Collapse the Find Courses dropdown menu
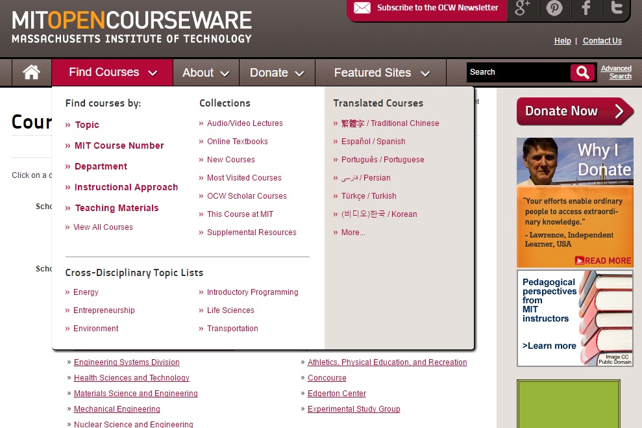This screenshot has width=642, height=428. coord(112,72)
